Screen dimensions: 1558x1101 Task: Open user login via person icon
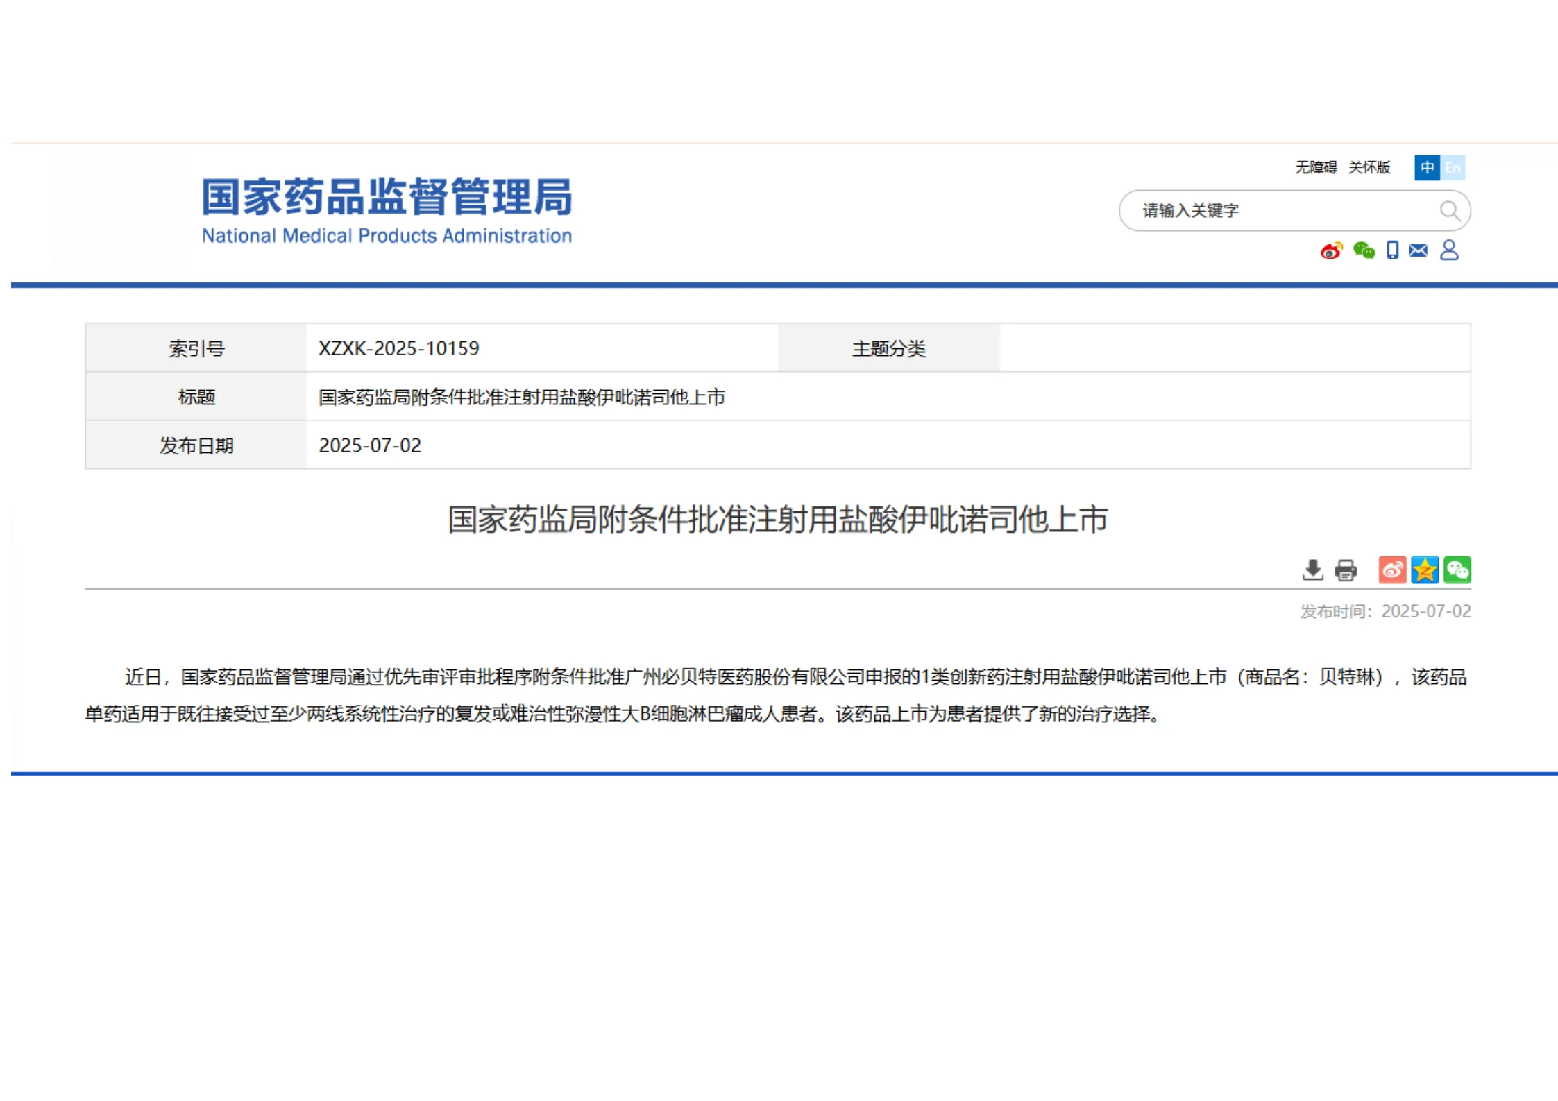[1450, 251]
